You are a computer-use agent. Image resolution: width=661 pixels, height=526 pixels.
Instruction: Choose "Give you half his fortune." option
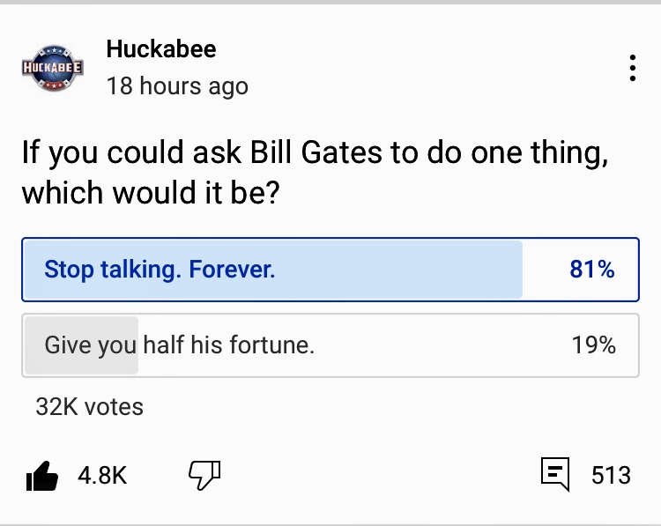(x=330, y=344)
